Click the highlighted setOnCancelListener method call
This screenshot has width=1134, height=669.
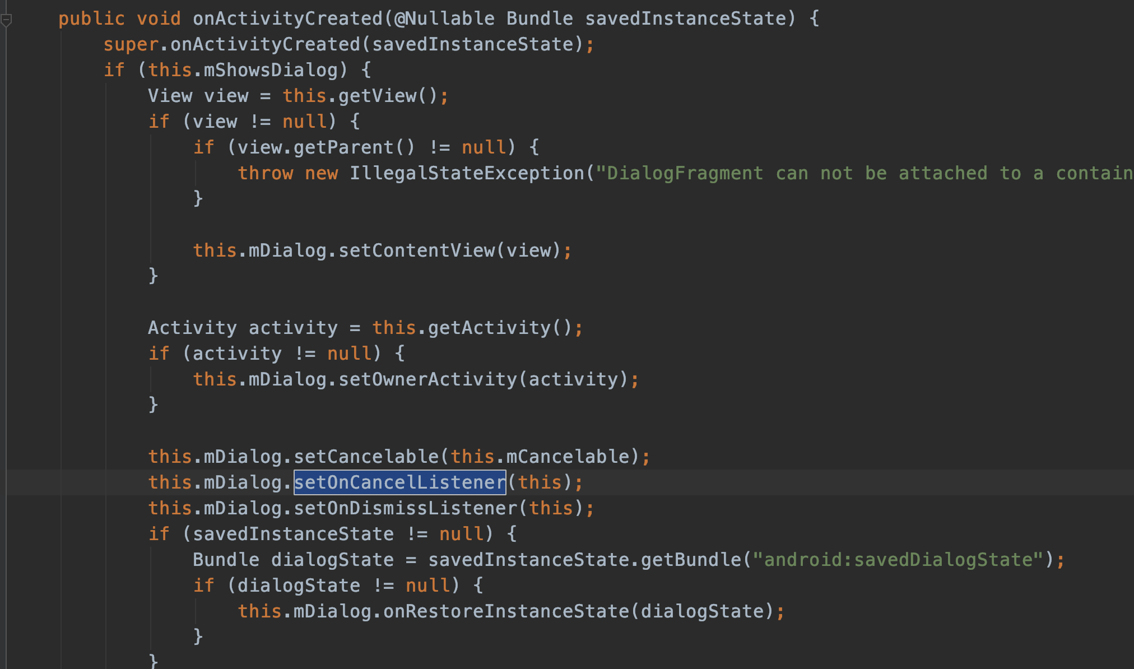(x=399, y=482)
